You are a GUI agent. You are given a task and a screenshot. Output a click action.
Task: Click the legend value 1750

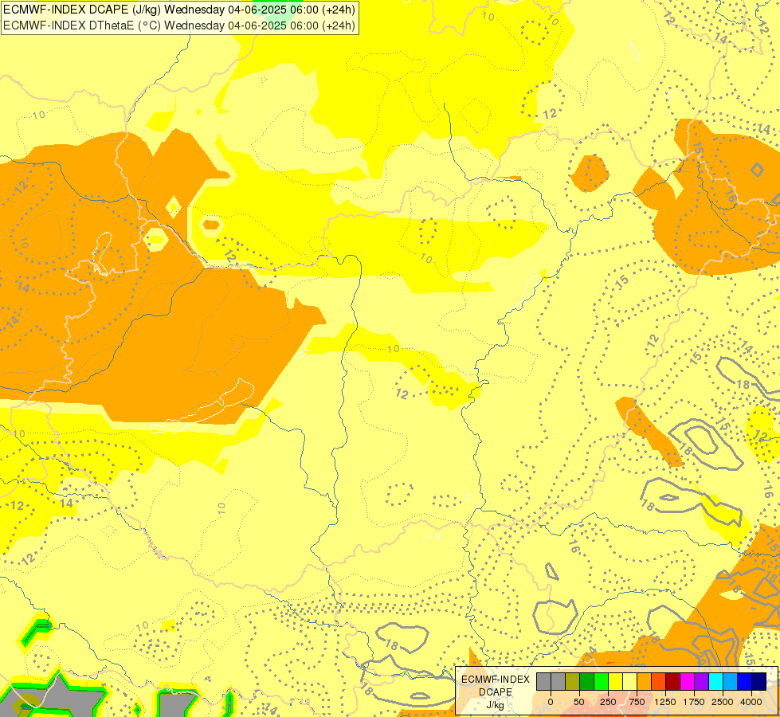tap(694, 702)
